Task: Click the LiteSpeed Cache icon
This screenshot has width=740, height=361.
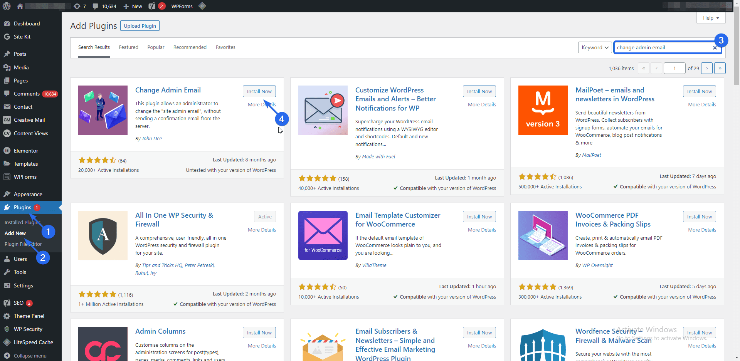Action: click(x=7, y=342)
